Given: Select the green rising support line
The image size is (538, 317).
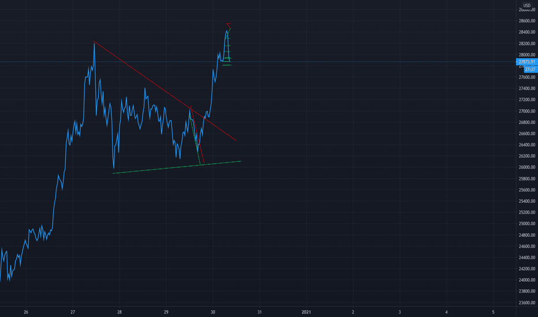Looking at the screenshot, I should [x=177, y=167].
